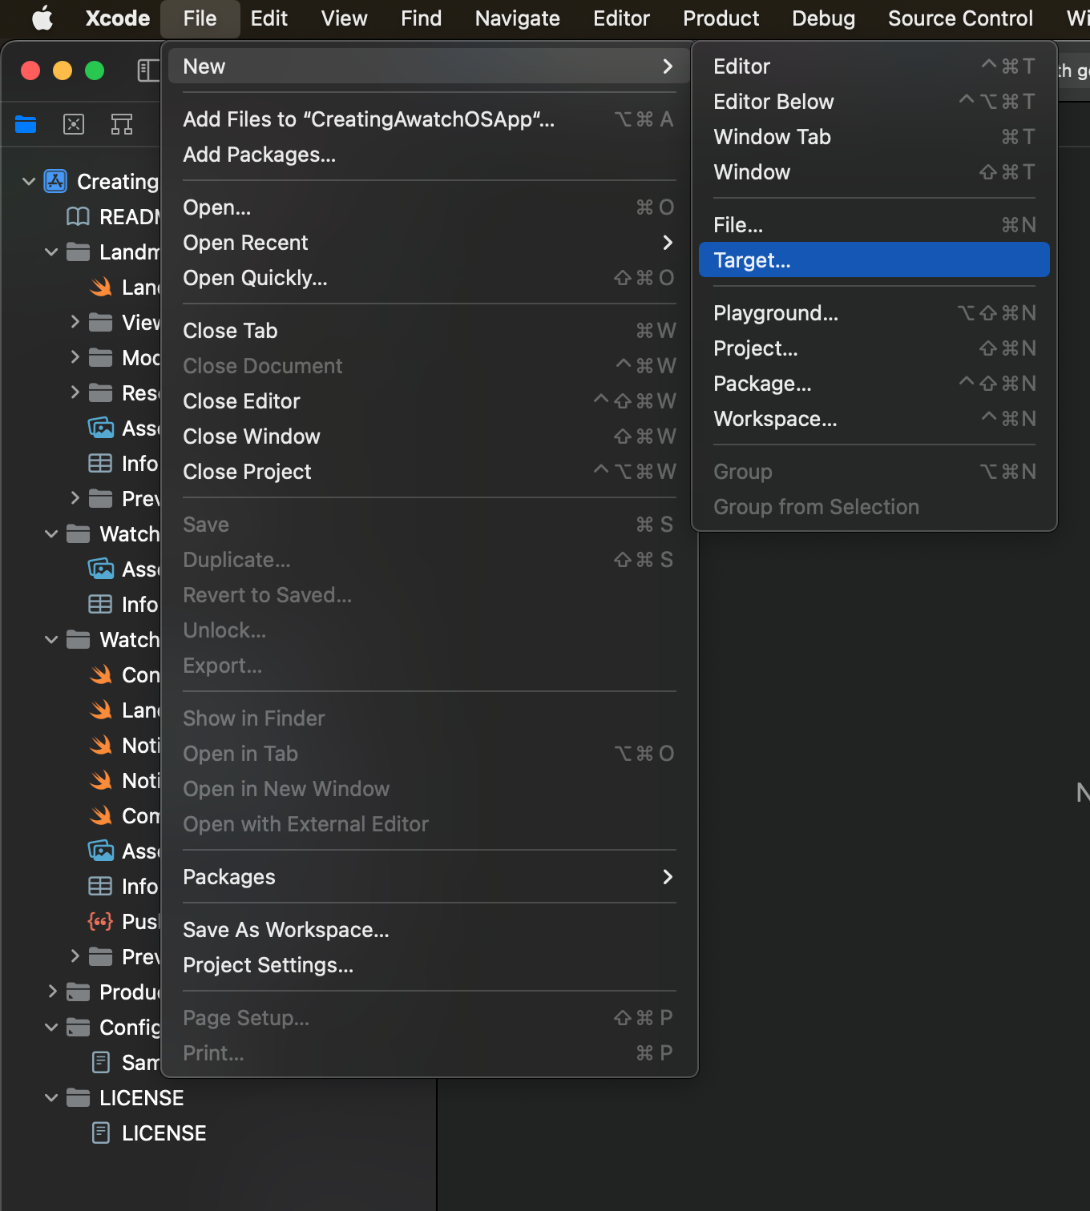Click the Swift icon next to Con file

coord(100,675)
